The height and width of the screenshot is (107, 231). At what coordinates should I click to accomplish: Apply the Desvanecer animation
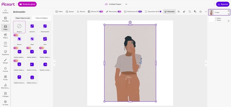coord(45,27)
